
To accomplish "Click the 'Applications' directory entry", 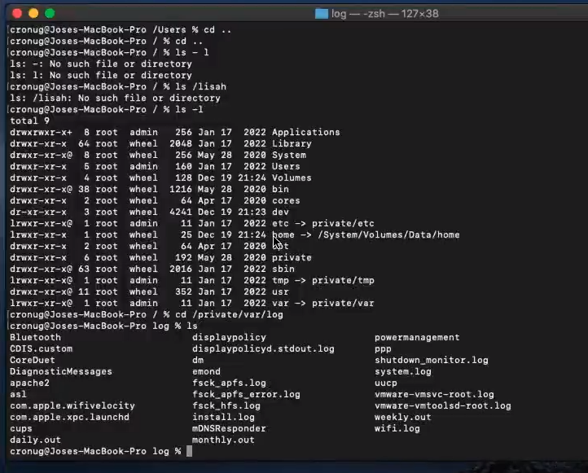I will 306,133.
